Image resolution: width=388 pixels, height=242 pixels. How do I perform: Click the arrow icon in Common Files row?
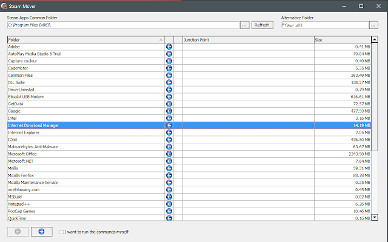pyautogui.click(x=169, y=75)
